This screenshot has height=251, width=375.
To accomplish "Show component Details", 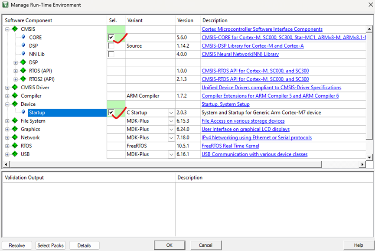I will 84,245.
